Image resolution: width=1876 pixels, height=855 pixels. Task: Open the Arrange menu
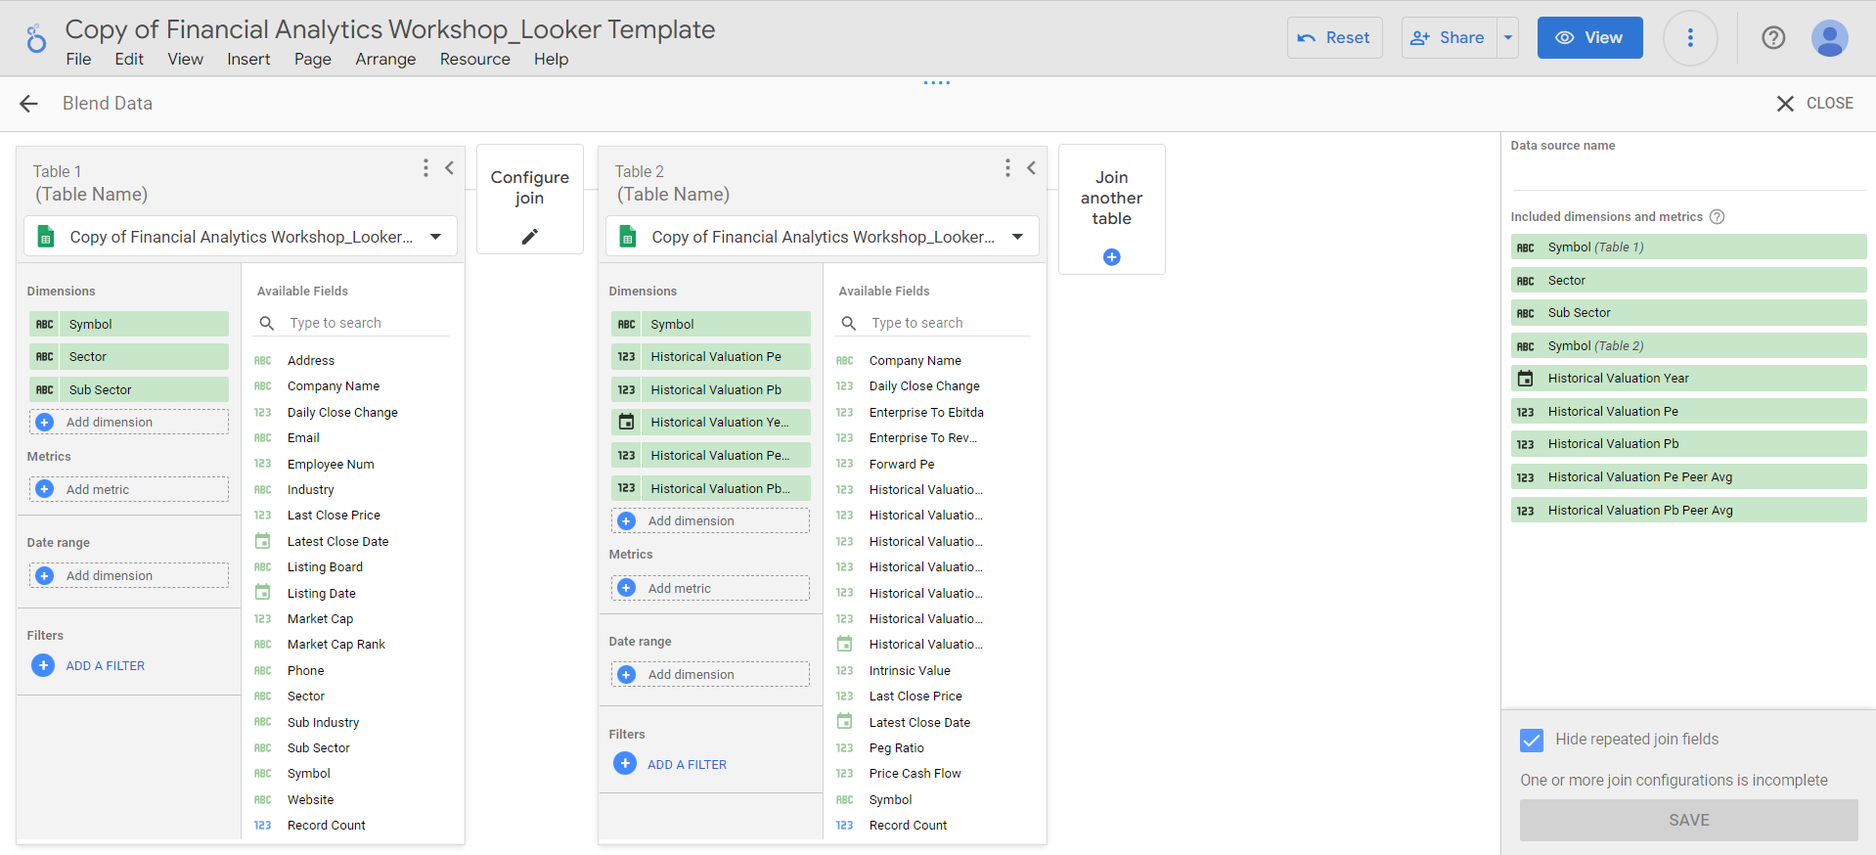coord(385,60)
